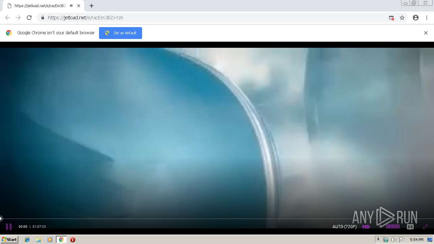The height and width of the screenshot is (244, 434).
Task: Mute the tab via speaker icon
Action: 71,6
